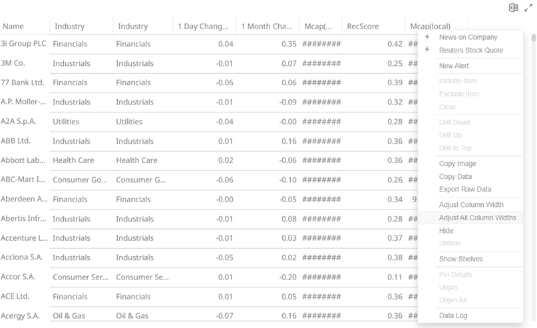Click lightning icon beside News on Company
537x328 pixels.
pos(427,37)
